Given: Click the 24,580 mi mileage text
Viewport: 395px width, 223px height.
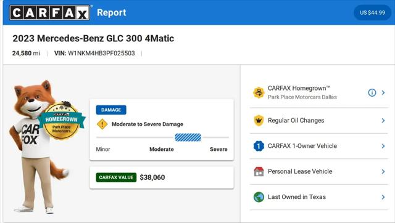Looking at the screenshot, I should point(26,53).
